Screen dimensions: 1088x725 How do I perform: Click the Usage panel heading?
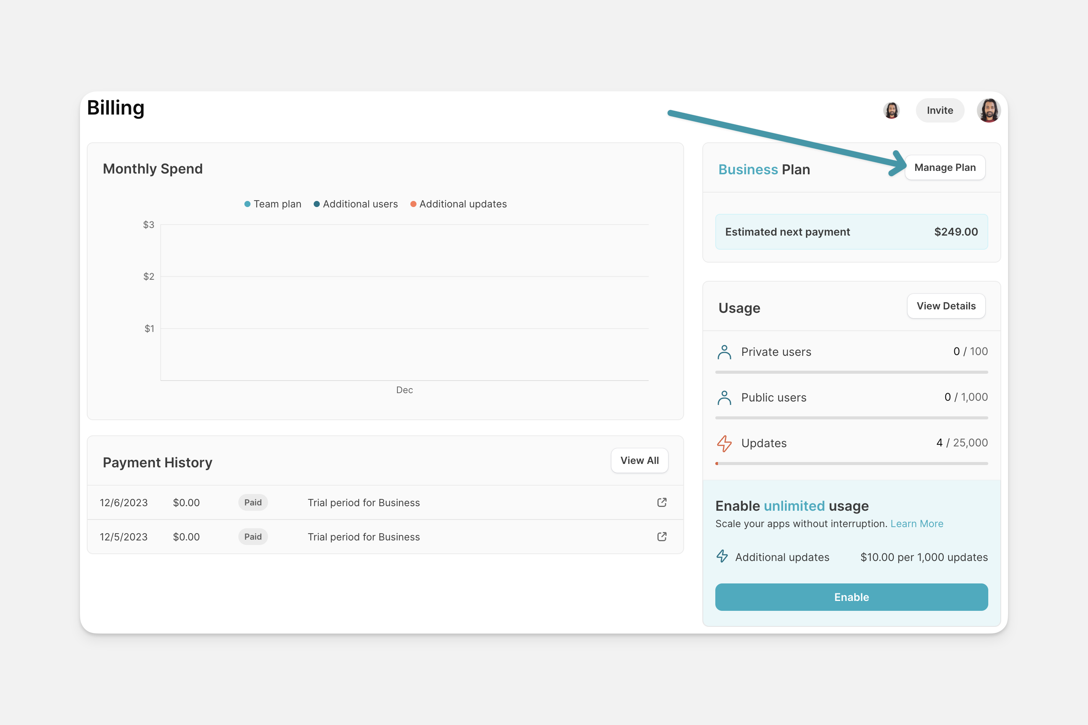click(x=739, y=308)
